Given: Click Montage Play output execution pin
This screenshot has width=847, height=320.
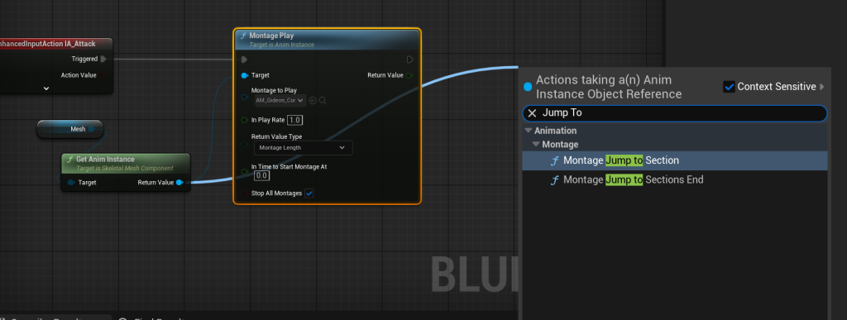Looking at the screenshot, I should coord(410,60).
